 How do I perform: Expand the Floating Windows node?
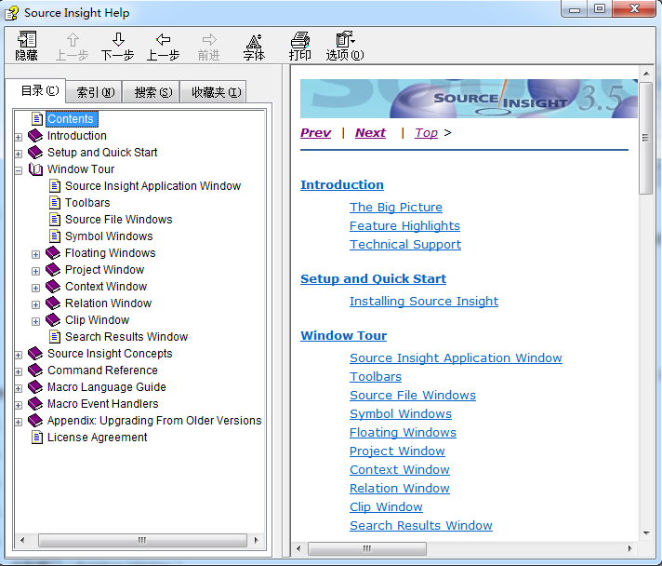click(36, 254)
